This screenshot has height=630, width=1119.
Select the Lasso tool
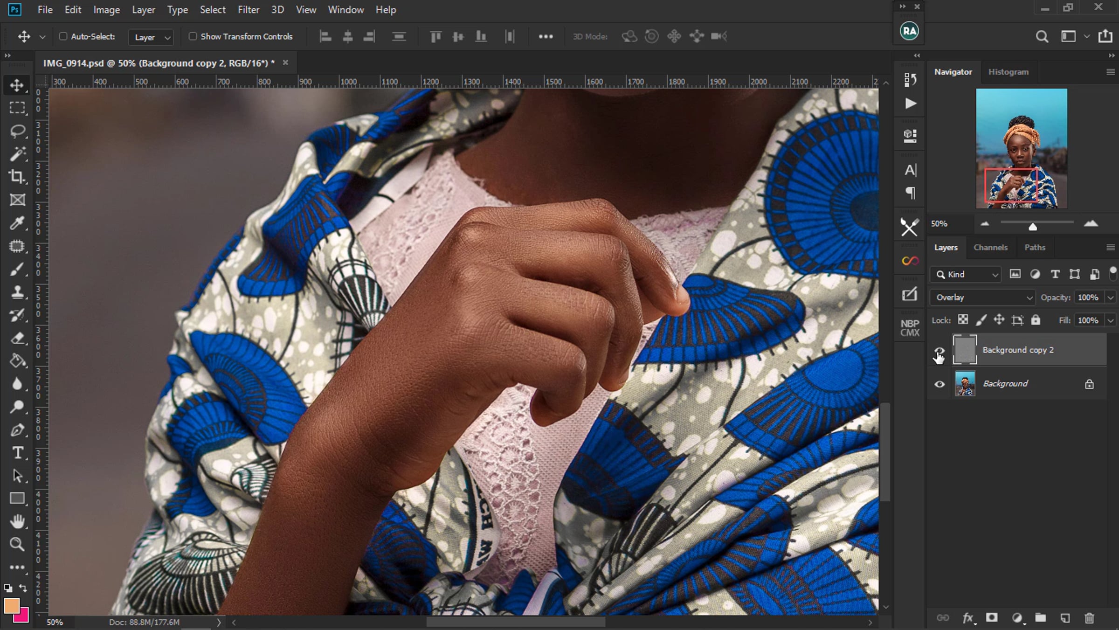(x=17, y=131)
